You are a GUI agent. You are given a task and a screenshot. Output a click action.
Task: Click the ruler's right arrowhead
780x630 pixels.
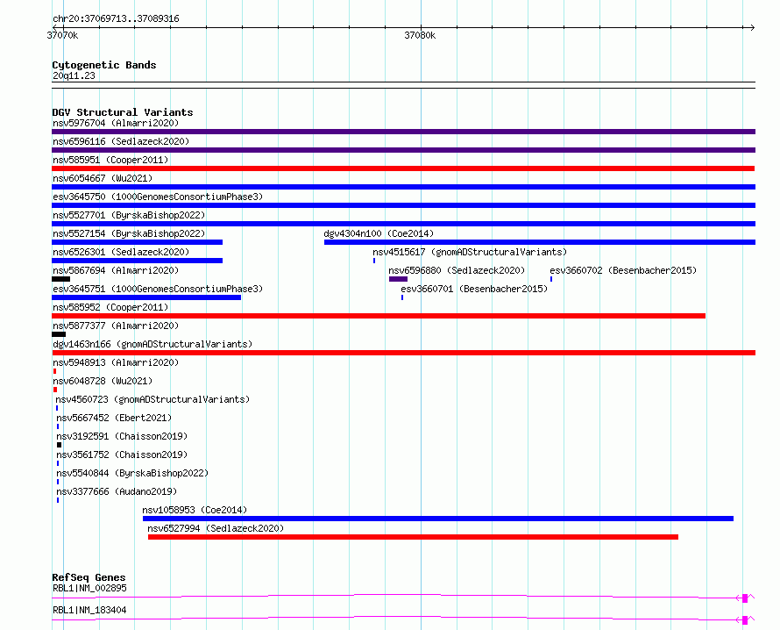(753, 27)
